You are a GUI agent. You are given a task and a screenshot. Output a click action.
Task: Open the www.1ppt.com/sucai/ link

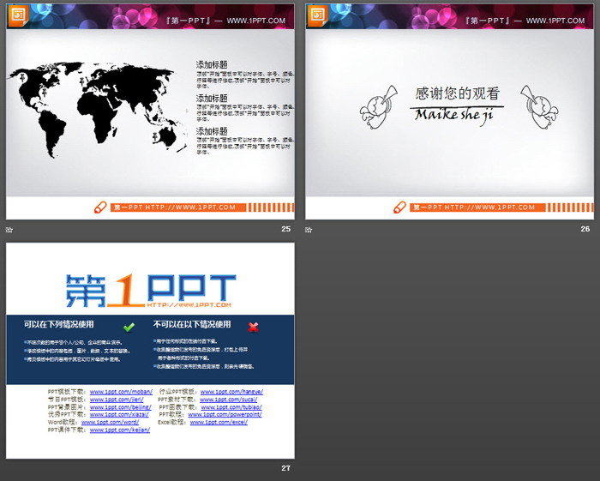click(229, 400)
